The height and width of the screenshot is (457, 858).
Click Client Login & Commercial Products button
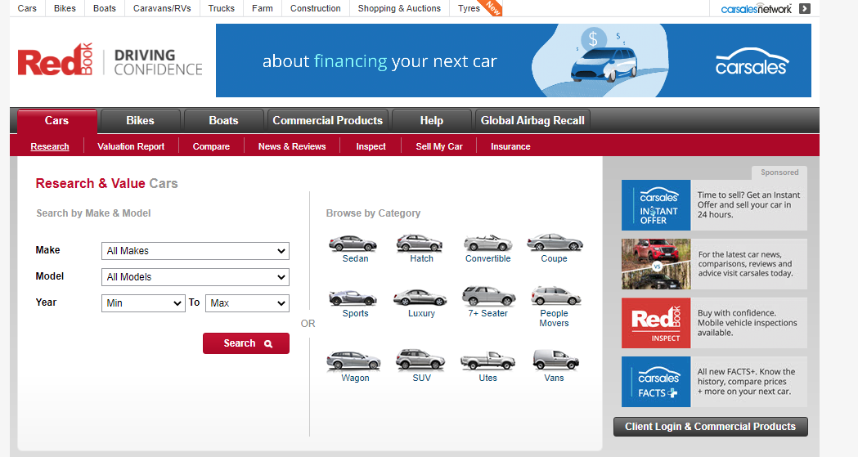point(710,427)
